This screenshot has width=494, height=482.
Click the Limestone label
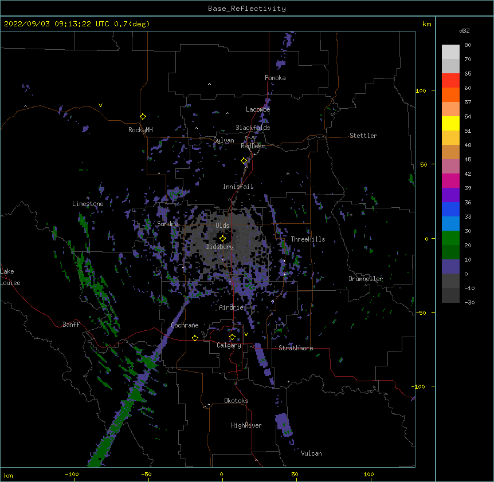pos(88,204)
